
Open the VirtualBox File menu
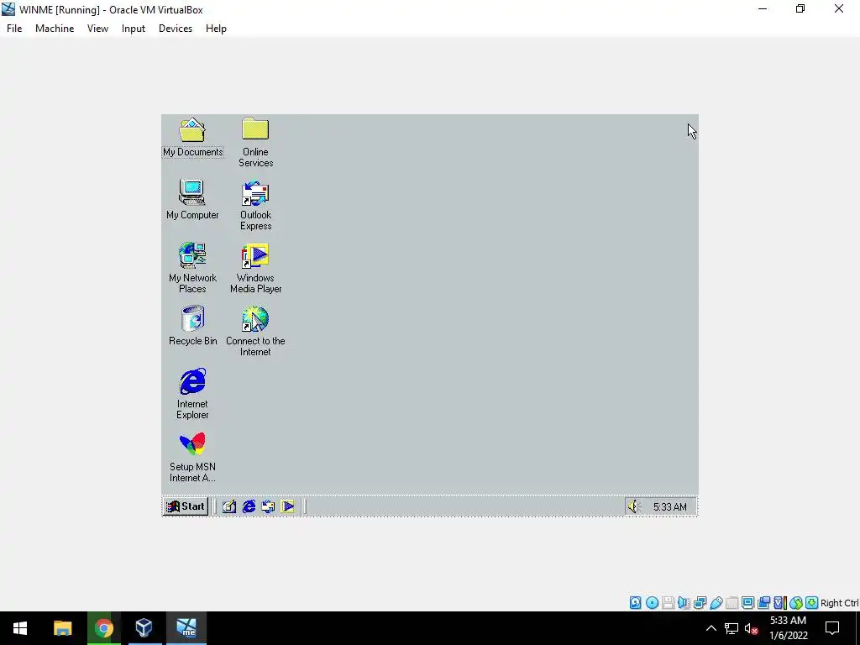pyautogui.click(x=14, y=29)
